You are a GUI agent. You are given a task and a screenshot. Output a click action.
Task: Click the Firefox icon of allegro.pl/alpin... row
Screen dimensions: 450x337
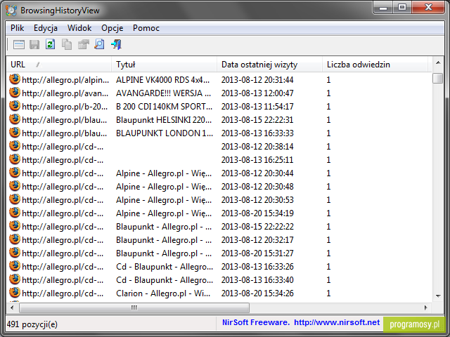[x=15, y=79]
